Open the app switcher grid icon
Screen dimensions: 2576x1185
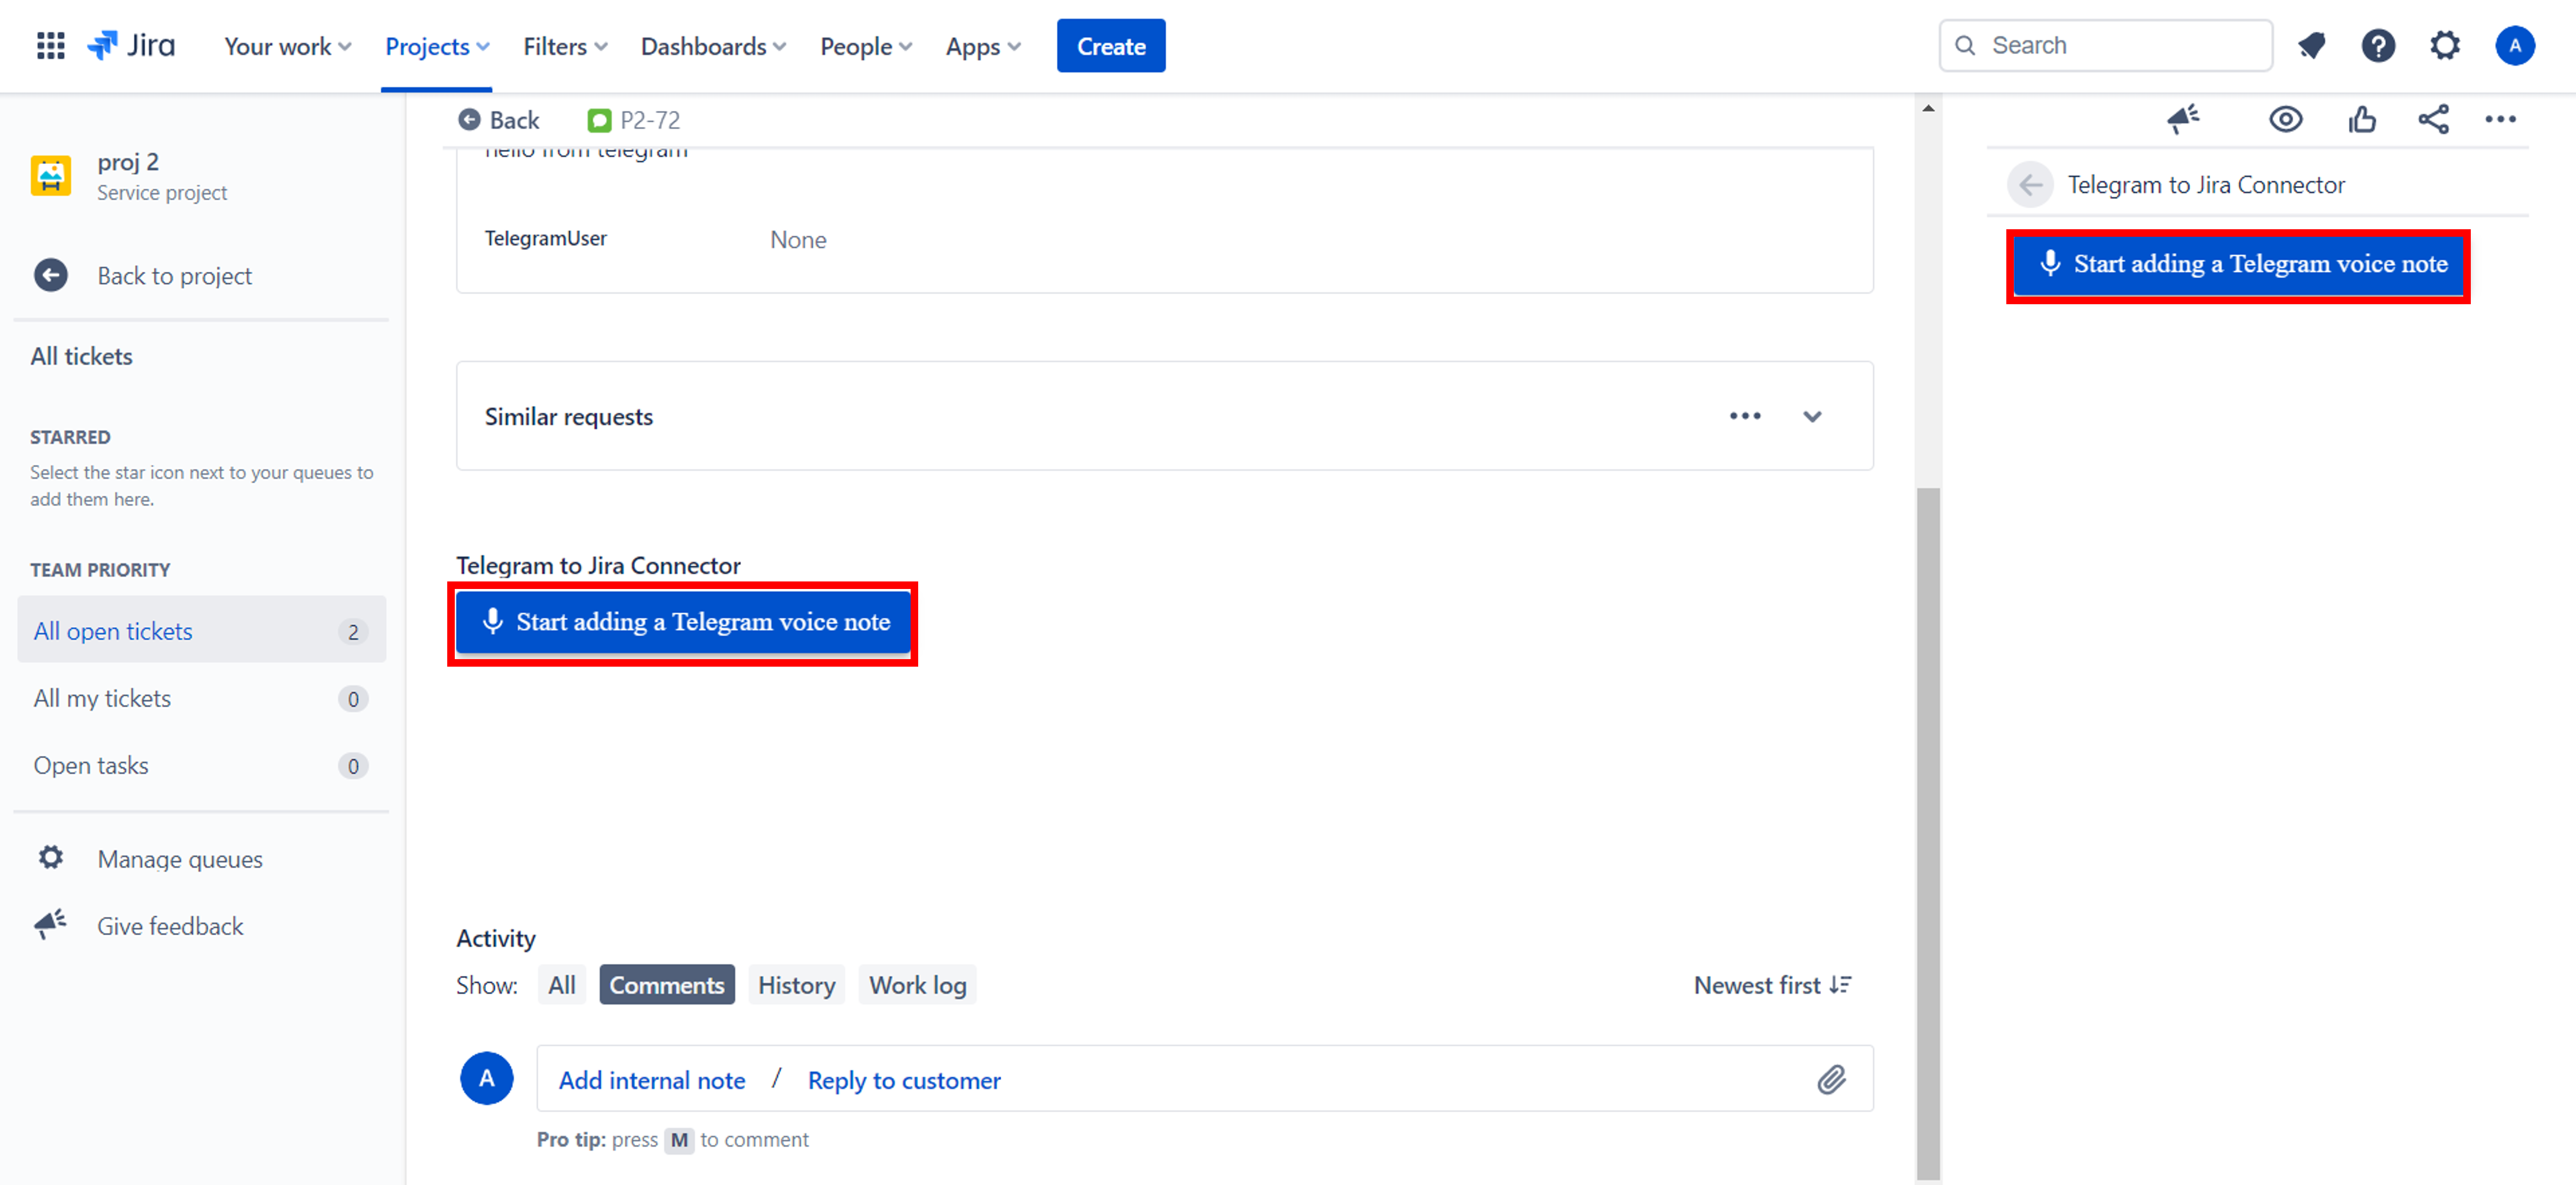pos(50,46)
